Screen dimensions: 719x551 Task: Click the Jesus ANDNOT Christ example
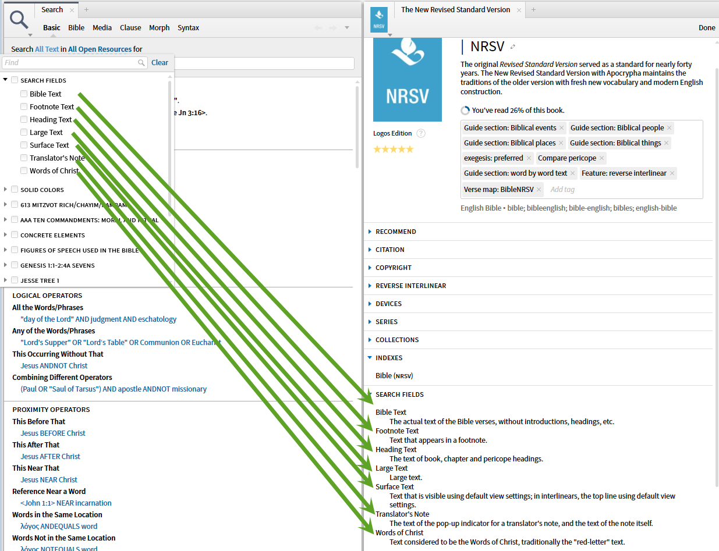[x=54, y=366]
